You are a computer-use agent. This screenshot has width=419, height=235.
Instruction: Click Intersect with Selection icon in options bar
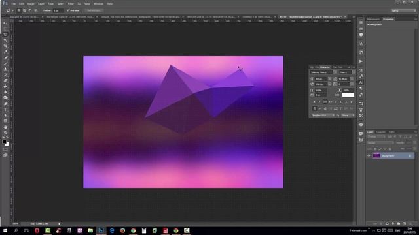[35, 10]
